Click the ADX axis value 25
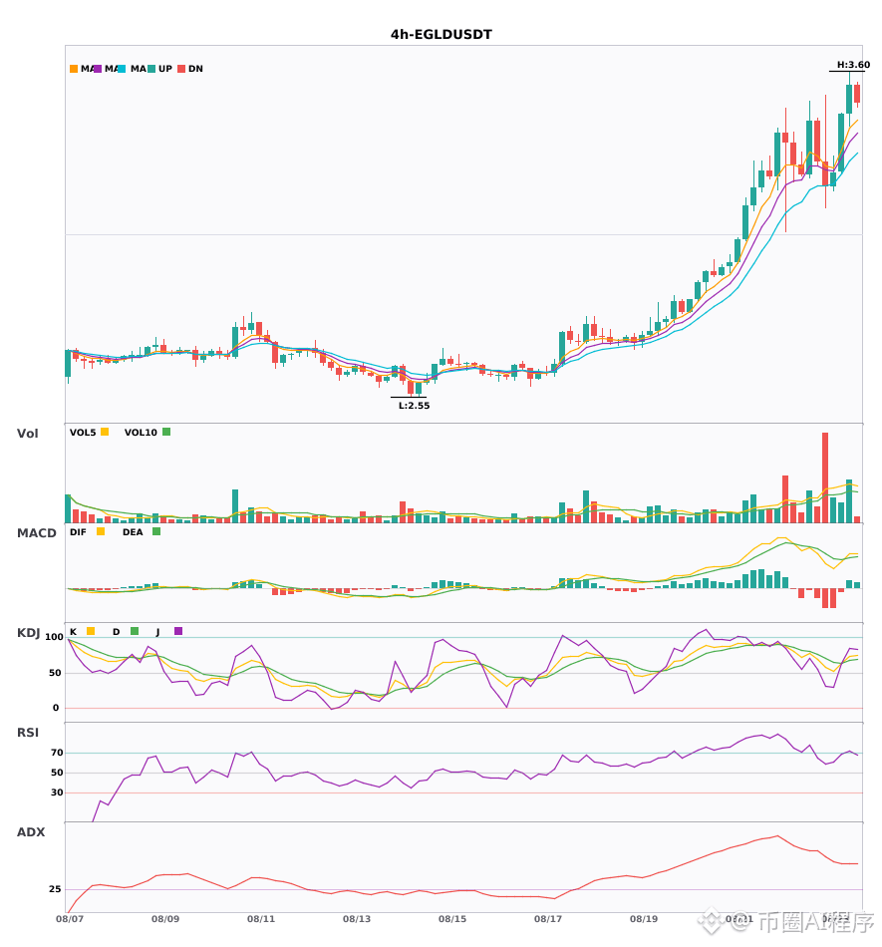This screenshot has width=882, height=947. (x=55, y=889)
